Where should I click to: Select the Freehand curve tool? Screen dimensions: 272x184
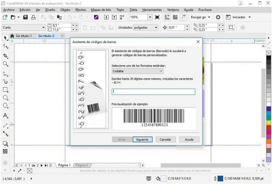[5, 73]
